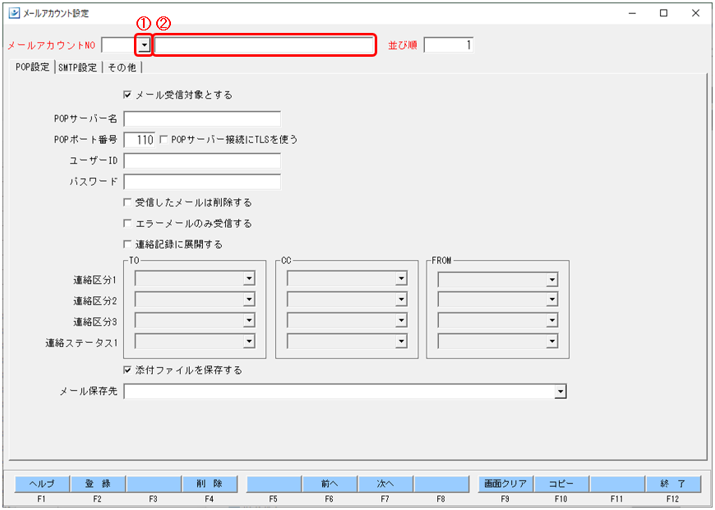Click the blank F11 function button
The width and height of the screenshot is (715, 510).
point(617,484)
